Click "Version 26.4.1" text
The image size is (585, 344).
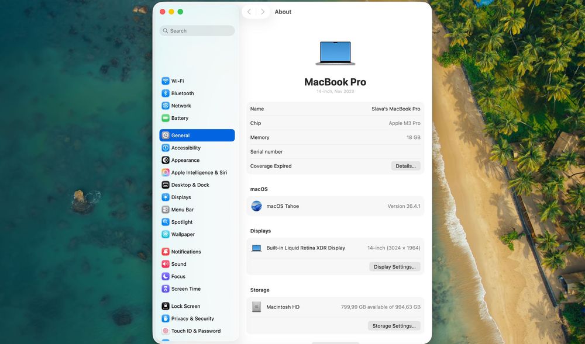(404, 206)
